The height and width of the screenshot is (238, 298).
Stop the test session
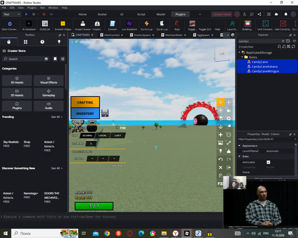pos(44,14)
